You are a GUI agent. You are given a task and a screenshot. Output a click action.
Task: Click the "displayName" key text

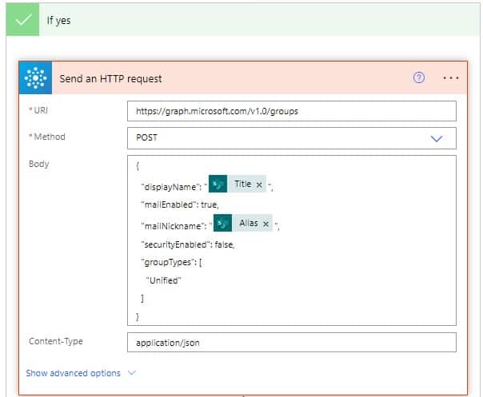170,187
